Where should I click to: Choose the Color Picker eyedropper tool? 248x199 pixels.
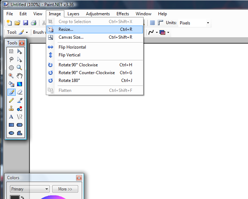coord(20,100)
